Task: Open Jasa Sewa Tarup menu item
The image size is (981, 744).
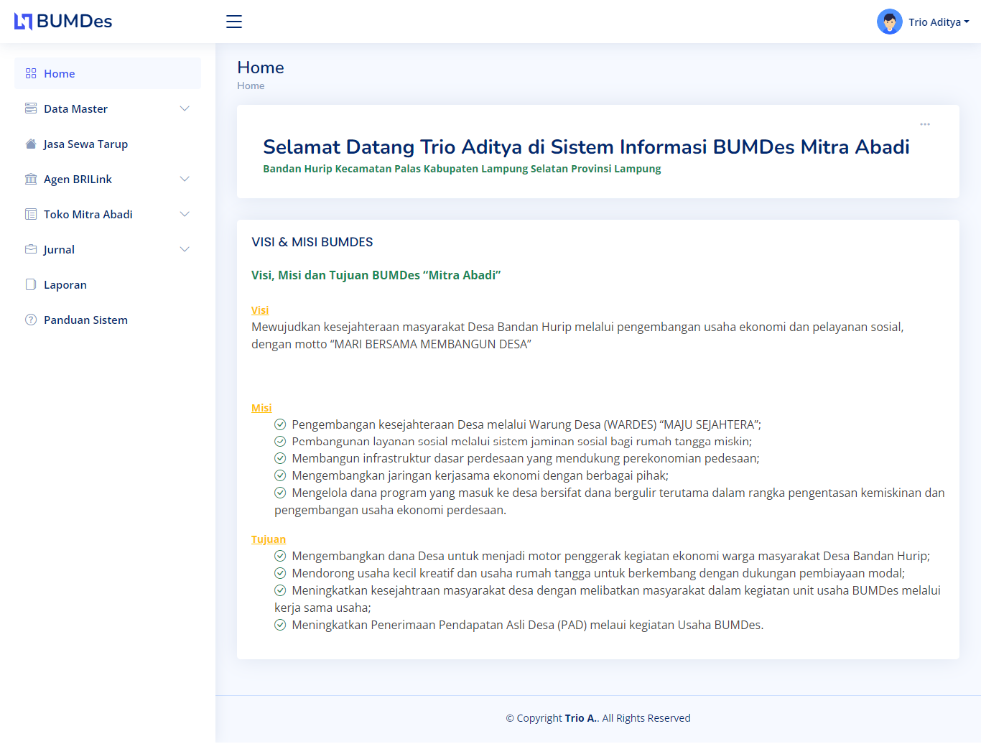Action: click(x=85, y=144)
